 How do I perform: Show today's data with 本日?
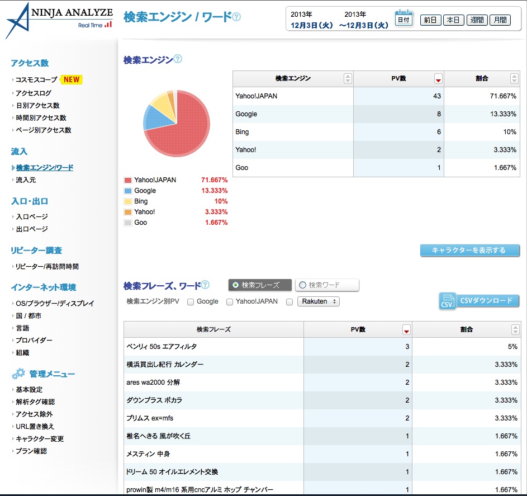point(453,20)
